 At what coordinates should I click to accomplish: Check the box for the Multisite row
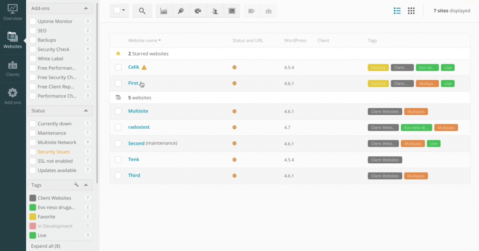click(118, 112)
